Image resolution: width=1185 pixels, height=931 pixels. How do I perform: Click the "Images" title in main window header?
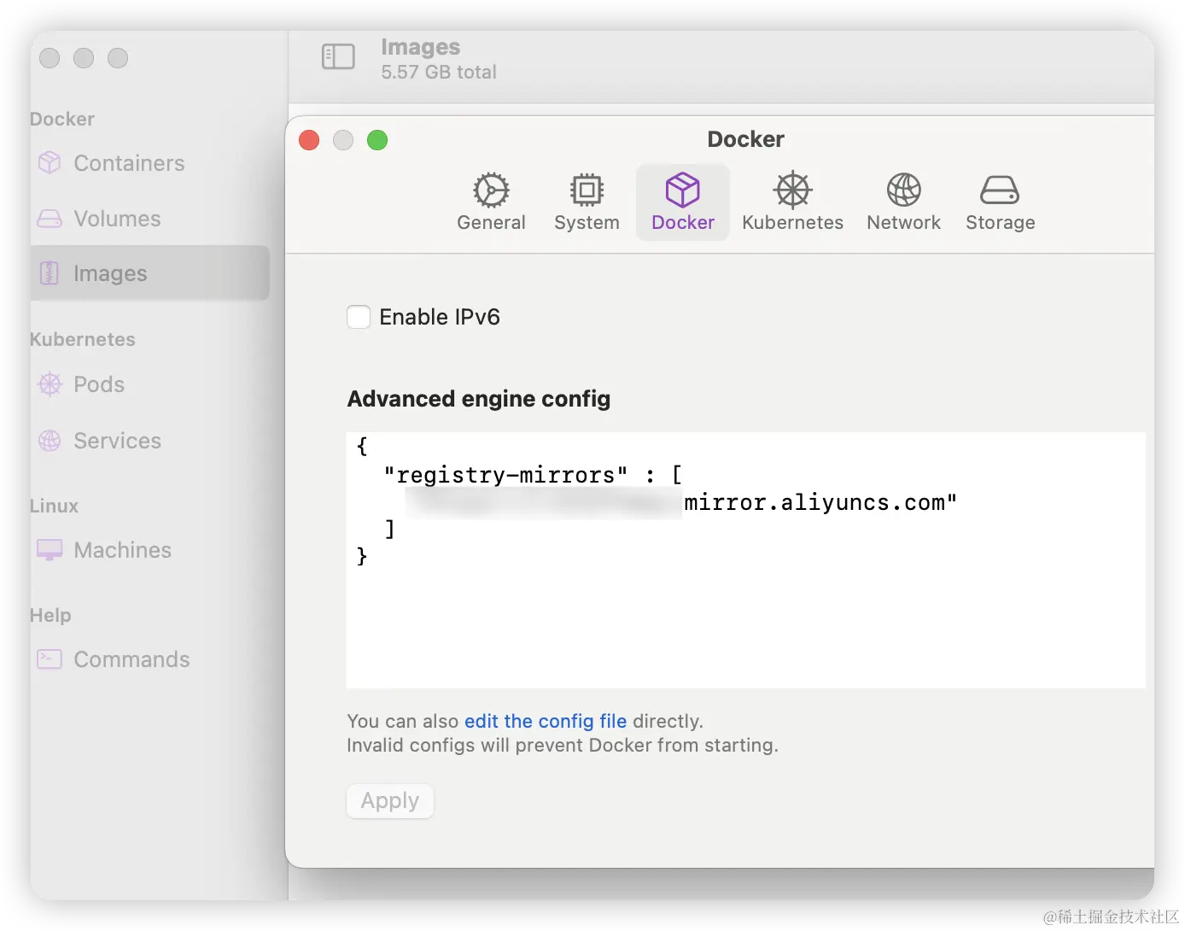420,47
